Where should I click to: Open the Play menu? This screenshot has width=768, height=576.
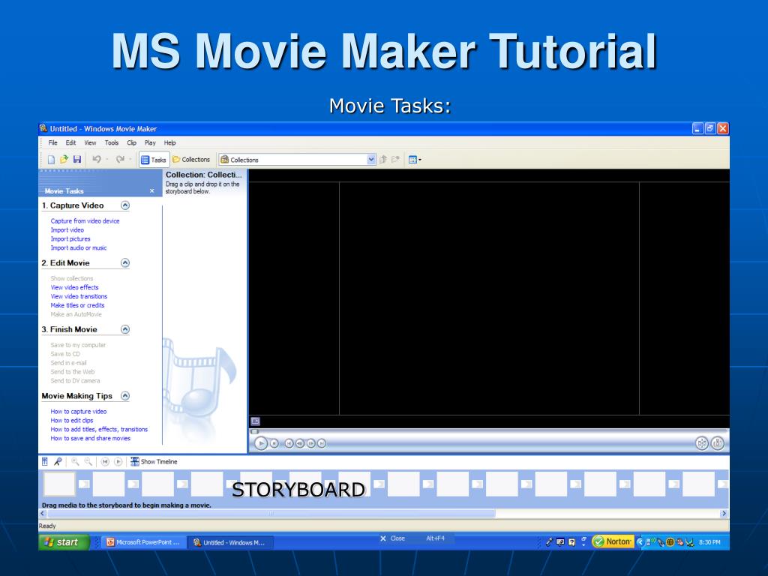tap(150, 143)
